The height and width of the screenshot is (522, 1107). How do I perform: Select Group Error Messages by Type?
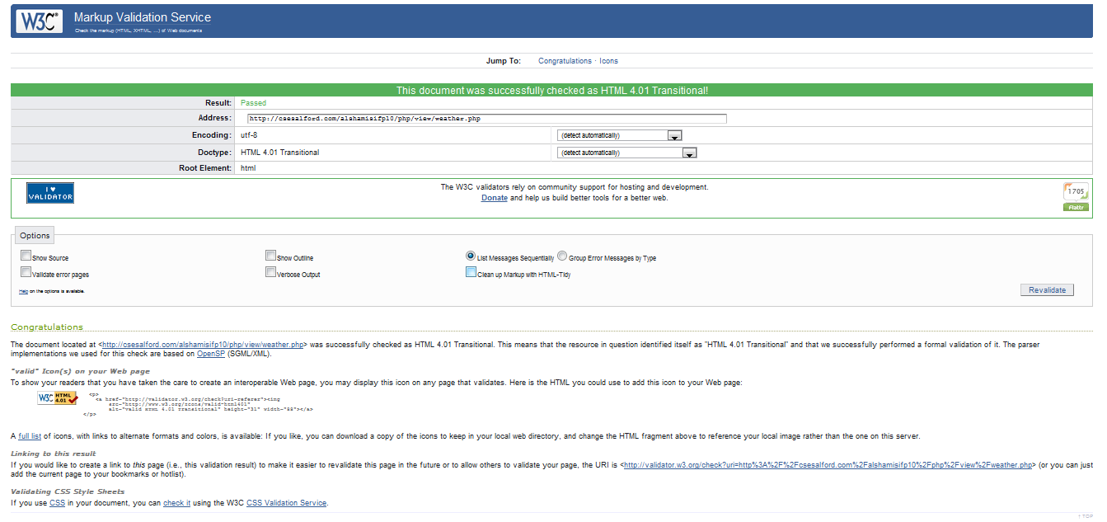click(561, 255)
